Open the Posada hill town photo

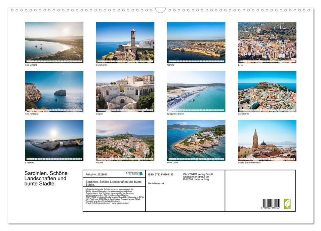(x=125, y=141)
